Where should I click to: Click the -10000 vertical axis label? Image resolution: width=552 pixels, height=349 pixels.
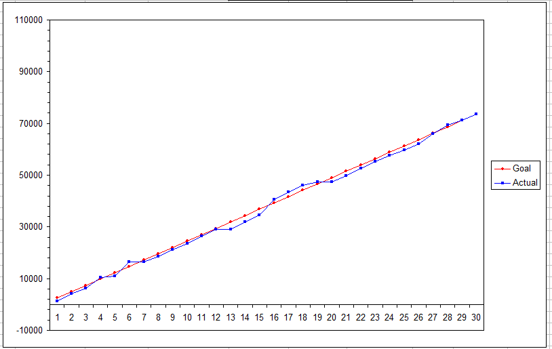point(28,330)
